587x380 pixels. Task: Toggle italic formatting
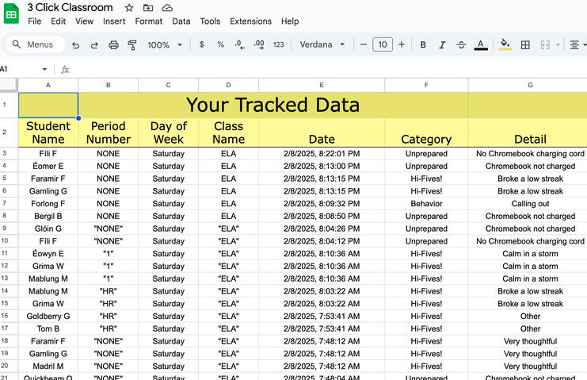click(x=442, y=45)
